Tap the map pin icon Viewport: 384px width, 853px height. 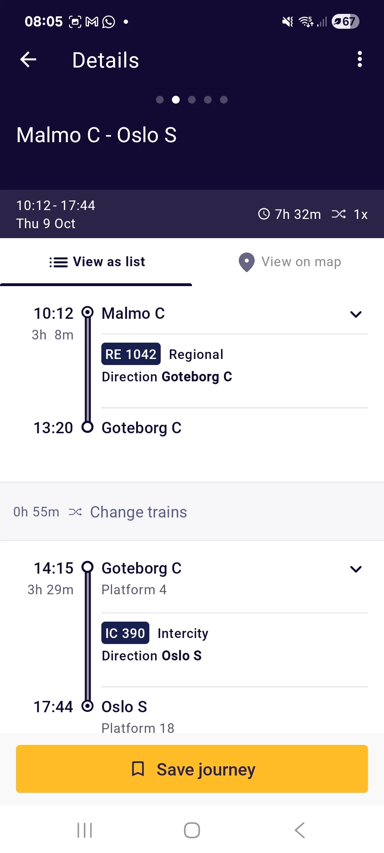tap(246, 262)
